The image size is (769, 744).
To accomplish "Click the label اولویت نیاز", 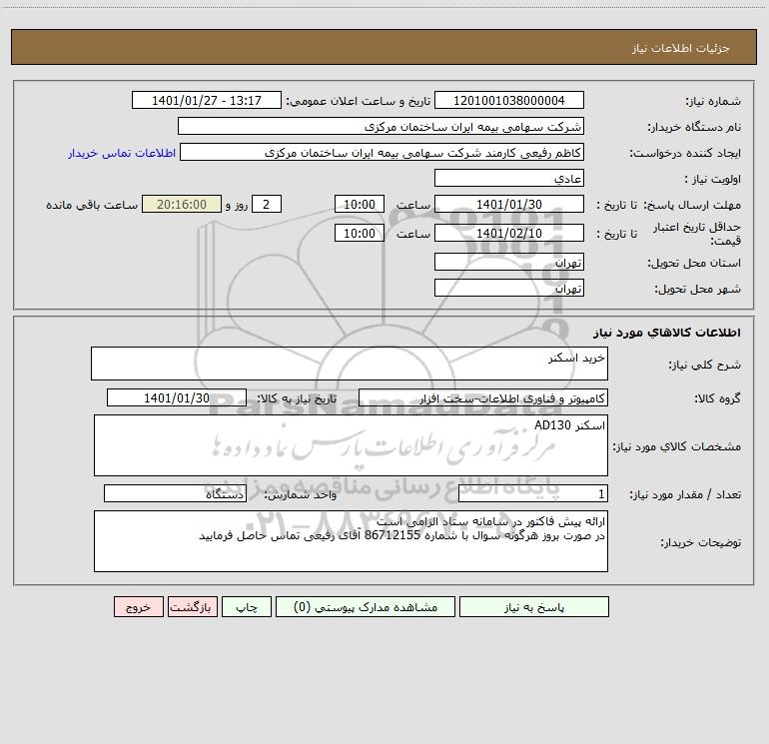I will click(713, 179).
